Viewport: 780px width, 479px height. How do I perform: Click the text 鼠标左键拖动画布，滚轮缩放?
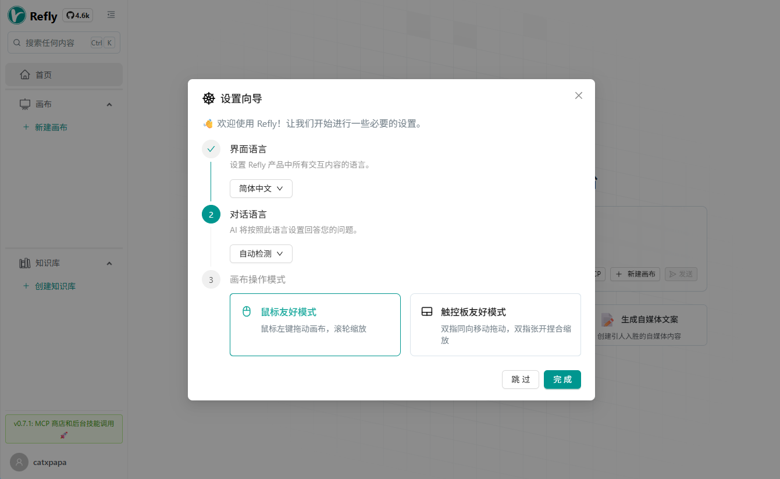coord(314,328)
